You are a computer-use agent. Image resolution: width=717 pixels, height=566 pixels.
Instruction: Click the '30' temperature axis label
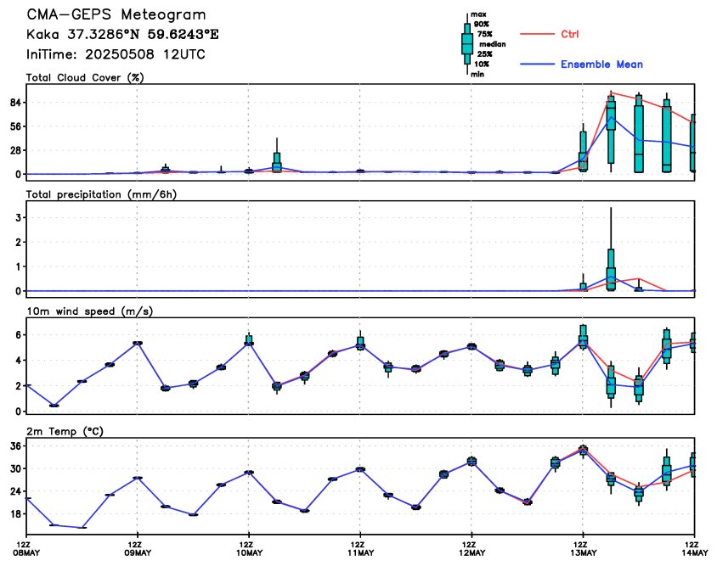15,469
